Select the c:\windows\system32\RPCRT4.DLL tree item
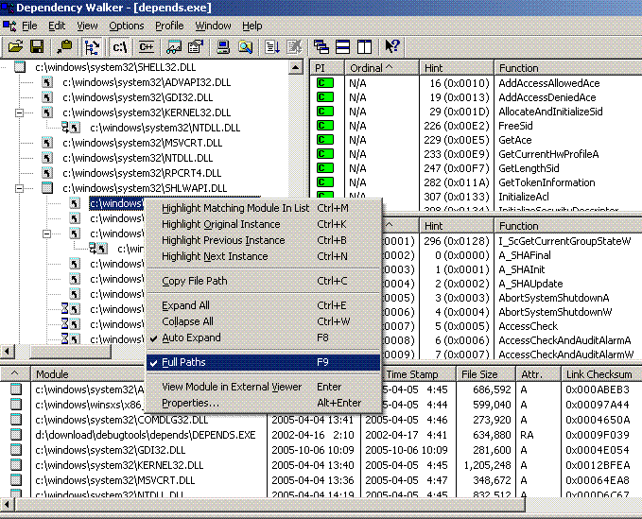 tap(142, 173)
